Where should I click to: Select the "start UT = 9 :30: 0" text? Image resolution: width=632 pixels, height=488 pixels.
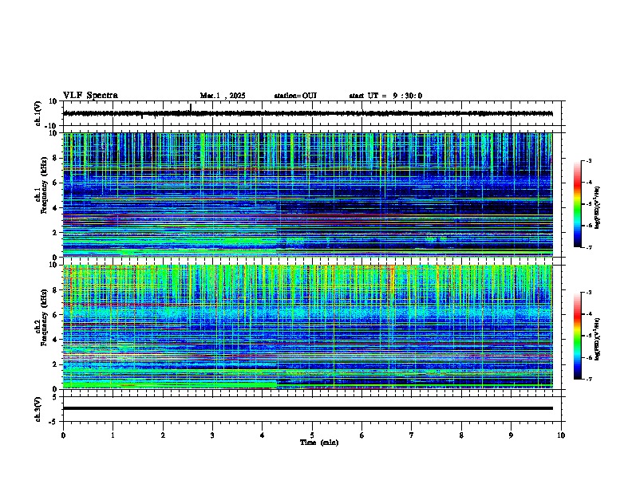[x=385, y=96]
